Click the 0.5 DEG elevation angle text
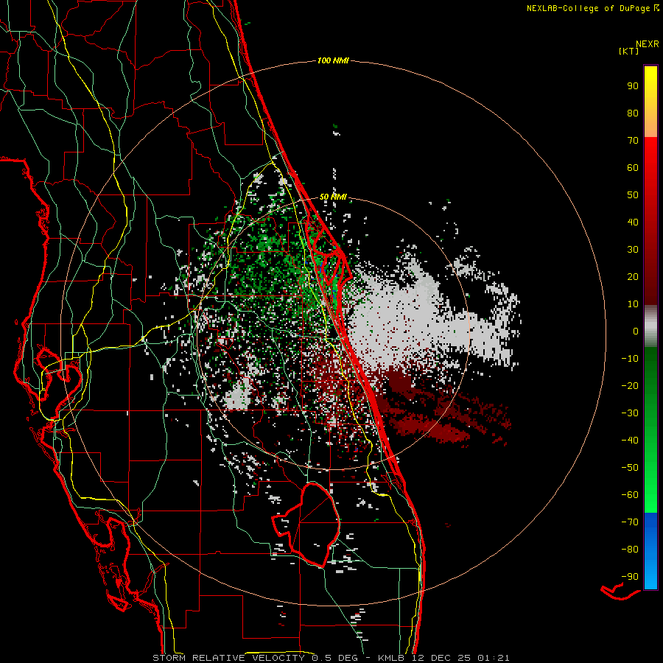The image size is (663, 663). click(x=334, y=658)
